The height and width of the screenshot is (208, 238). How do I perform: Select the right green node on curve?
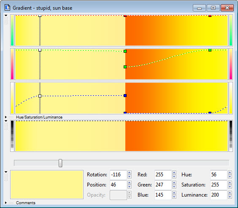click(x=210, y=50)
